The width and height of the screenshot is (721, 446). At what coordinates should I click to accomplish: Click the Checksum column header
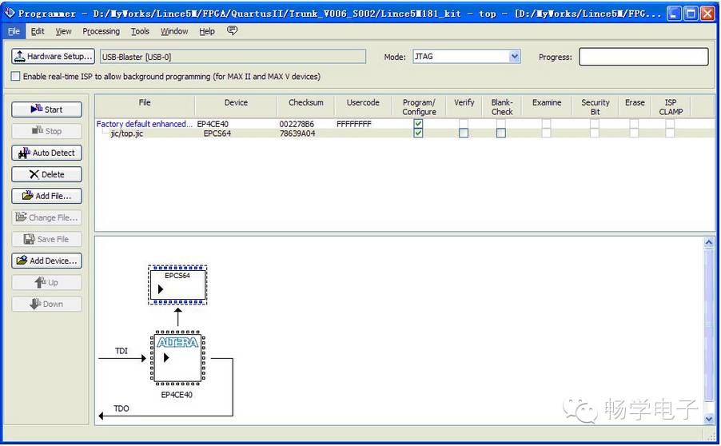[306, 106]
